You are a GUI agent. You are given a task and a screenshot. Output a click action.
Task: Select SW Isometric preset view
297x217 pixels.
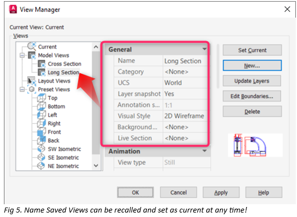point(64,149)
